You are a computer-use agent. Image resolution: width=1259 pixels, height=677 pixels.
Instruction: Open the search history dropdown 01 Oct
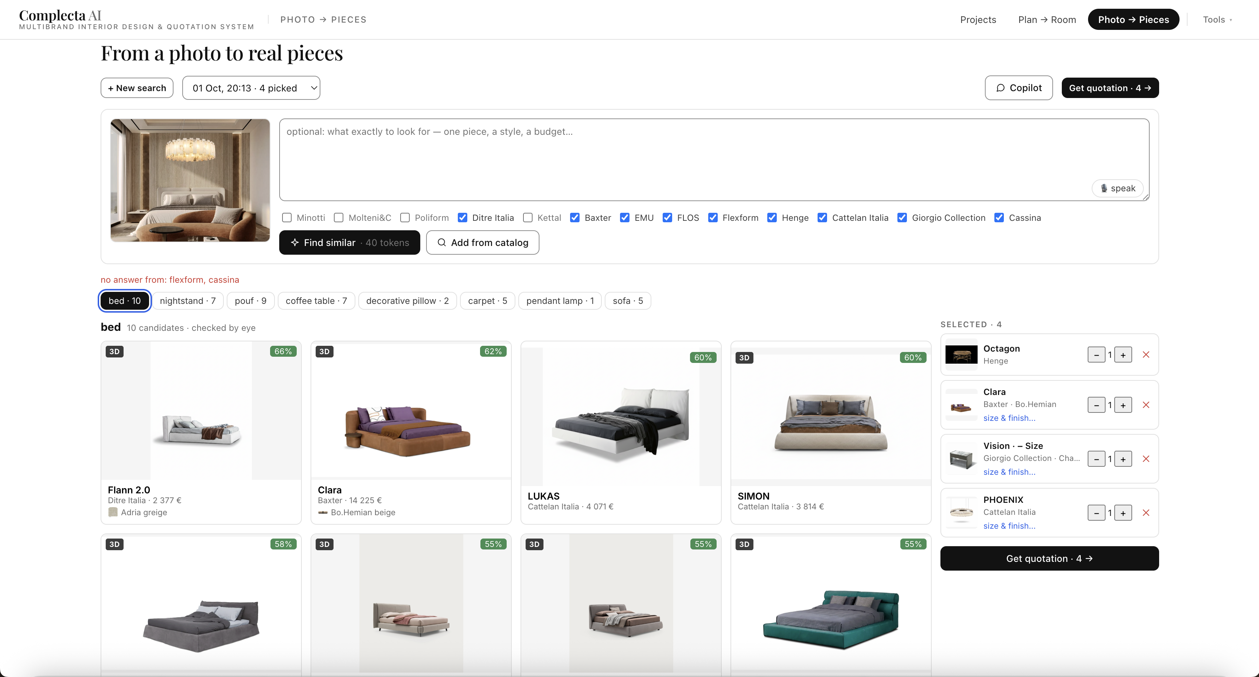[x=251, y=88]
